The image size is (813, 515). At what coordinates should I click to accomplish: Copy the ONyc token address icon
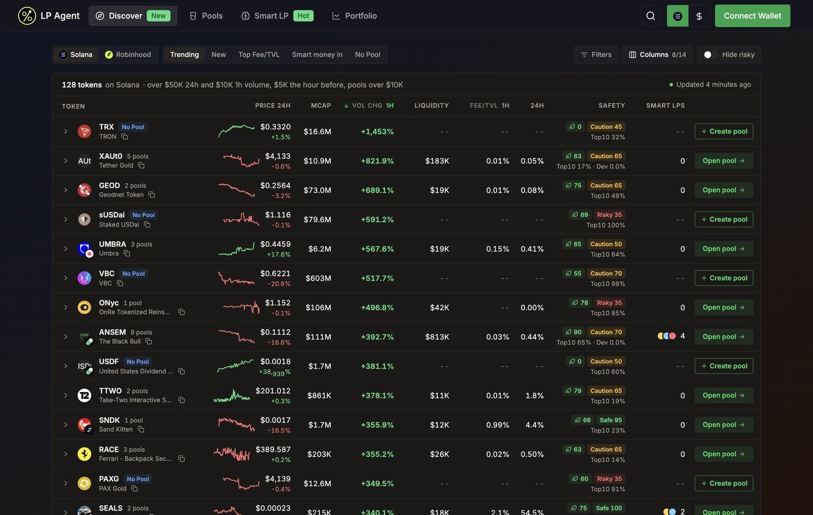point(181,312)
